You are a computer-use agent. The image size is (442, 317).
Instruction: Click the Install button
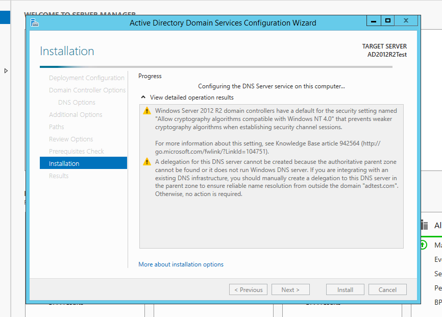[x=346, y=289]
